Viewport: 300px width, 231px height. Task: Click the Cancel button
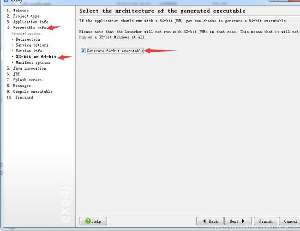[290, 221]
